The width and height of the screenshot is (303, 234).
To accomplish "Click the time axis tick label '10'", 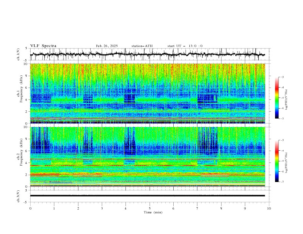I will point(269,208).
